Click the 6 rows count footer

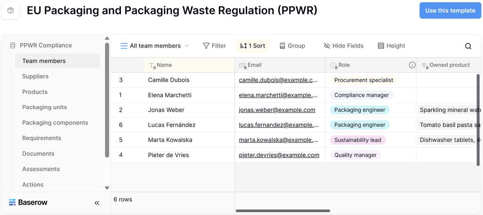(123, 199)
